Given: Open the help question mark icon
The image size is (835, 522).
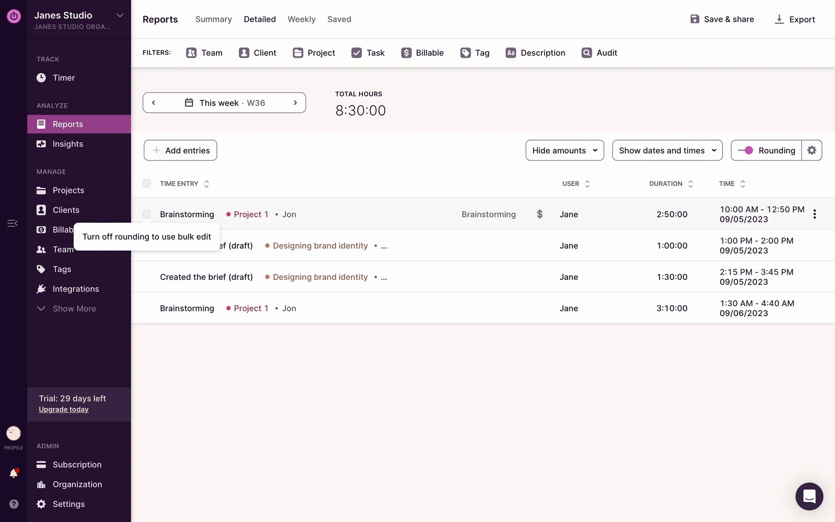Looking at the screenshot, I should pyautogui.click(x=13, y=504).
